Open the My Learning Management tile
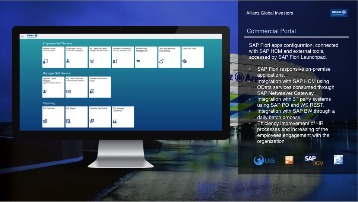 (x=146, y=57)
